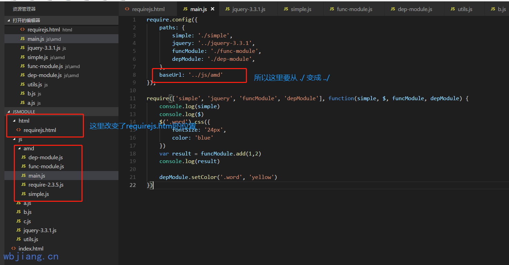The image size is (509, 265).
Task: Click JS icon of simple.js in amd folder
Action: (23, 194)
